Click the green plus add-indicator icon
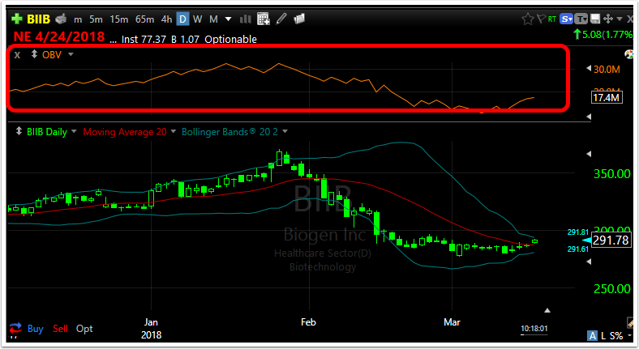This screenshot has height=349, width=639. tap(17, 19)
